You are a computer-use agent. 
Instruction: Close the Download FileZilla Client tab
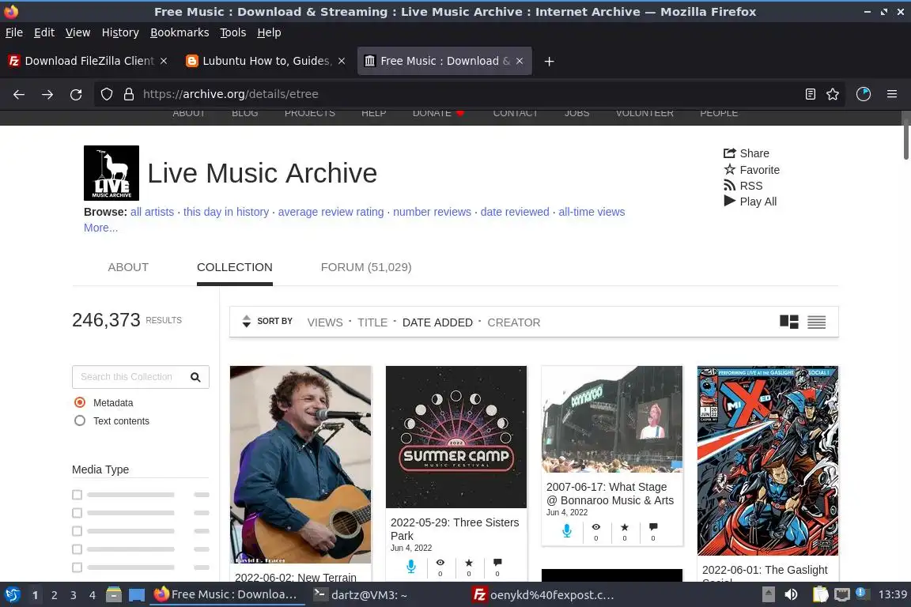(x=164, y=61)
